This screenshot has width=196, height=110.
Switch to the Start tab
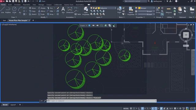tap(4, 20)
